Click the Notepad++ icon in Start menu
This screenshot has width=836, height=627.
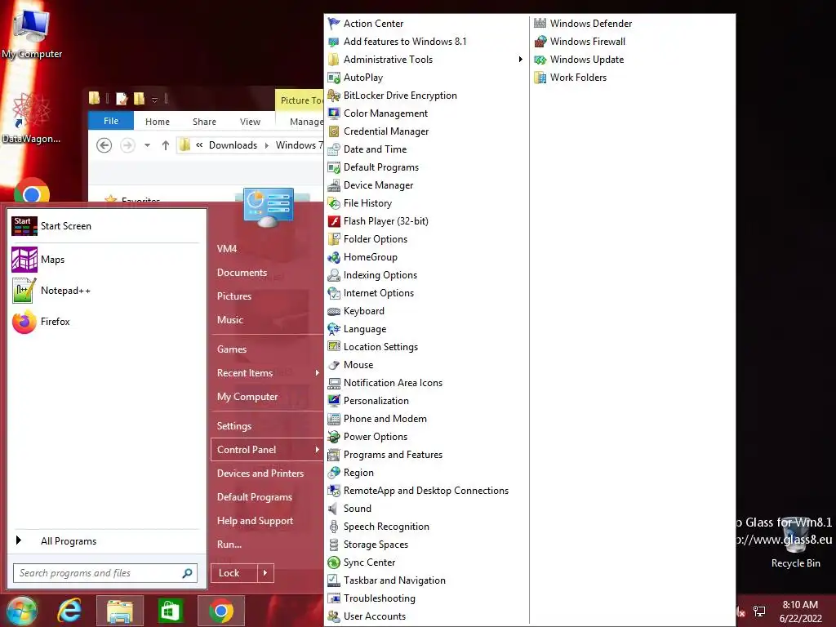click(24, 291)
